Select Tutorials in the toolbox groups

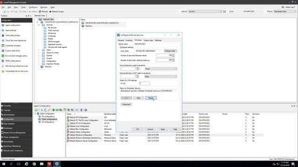(x=7, y=110)
